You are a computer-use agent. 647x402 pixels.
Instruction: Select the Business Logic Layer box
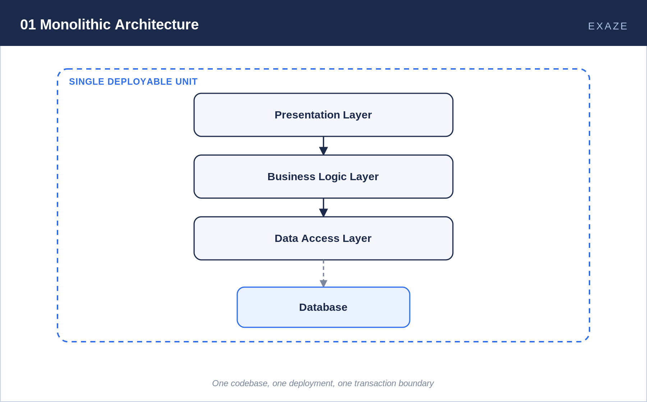(x=323, y=177)
